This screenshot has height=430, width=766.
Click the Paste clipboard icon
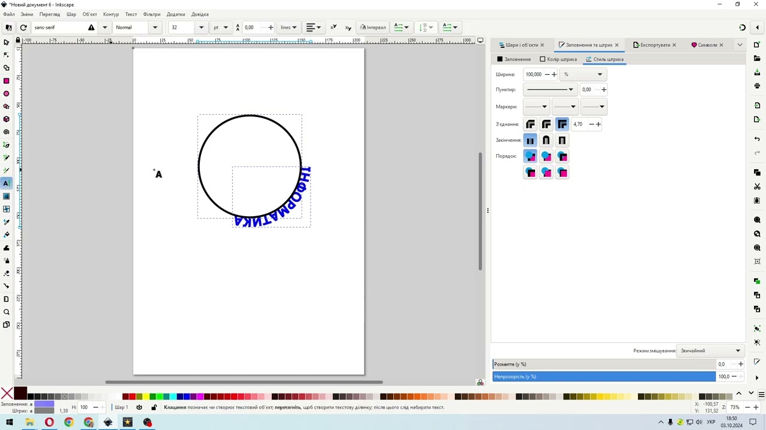[x=757, y=201]
